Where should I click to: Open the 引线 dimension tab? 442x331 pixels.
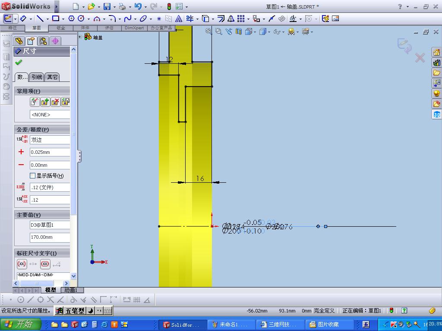[x=37, y=77]
